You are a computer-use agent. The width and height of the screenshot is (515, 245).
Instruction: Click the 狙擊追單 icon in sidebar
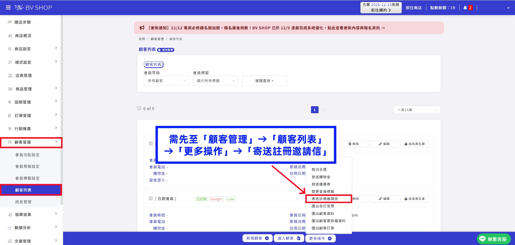click(10, 215)
